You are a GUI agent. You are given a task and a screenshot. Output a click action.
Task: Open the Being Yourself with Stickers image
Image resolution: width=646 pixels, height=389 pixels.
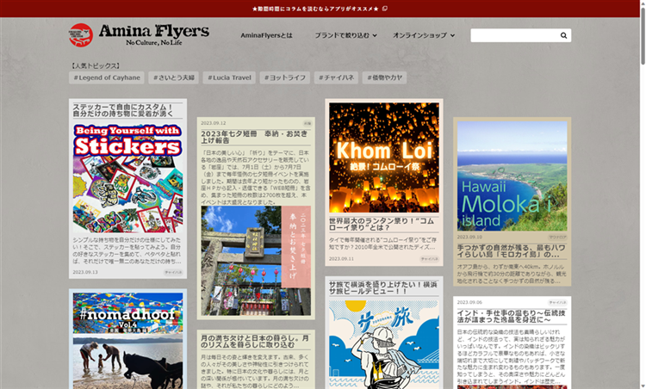pos(127,178)
